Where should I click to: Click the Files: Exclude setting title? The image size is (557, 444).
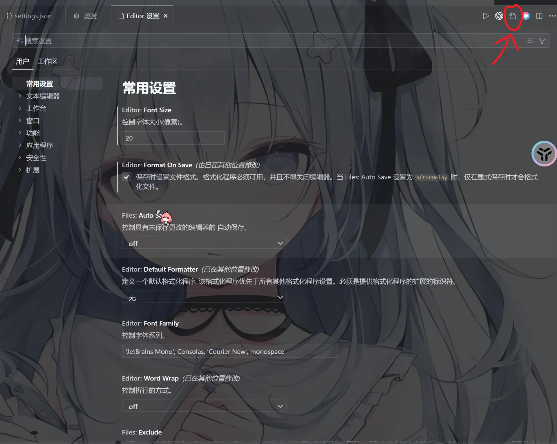(x=142, y=432)
